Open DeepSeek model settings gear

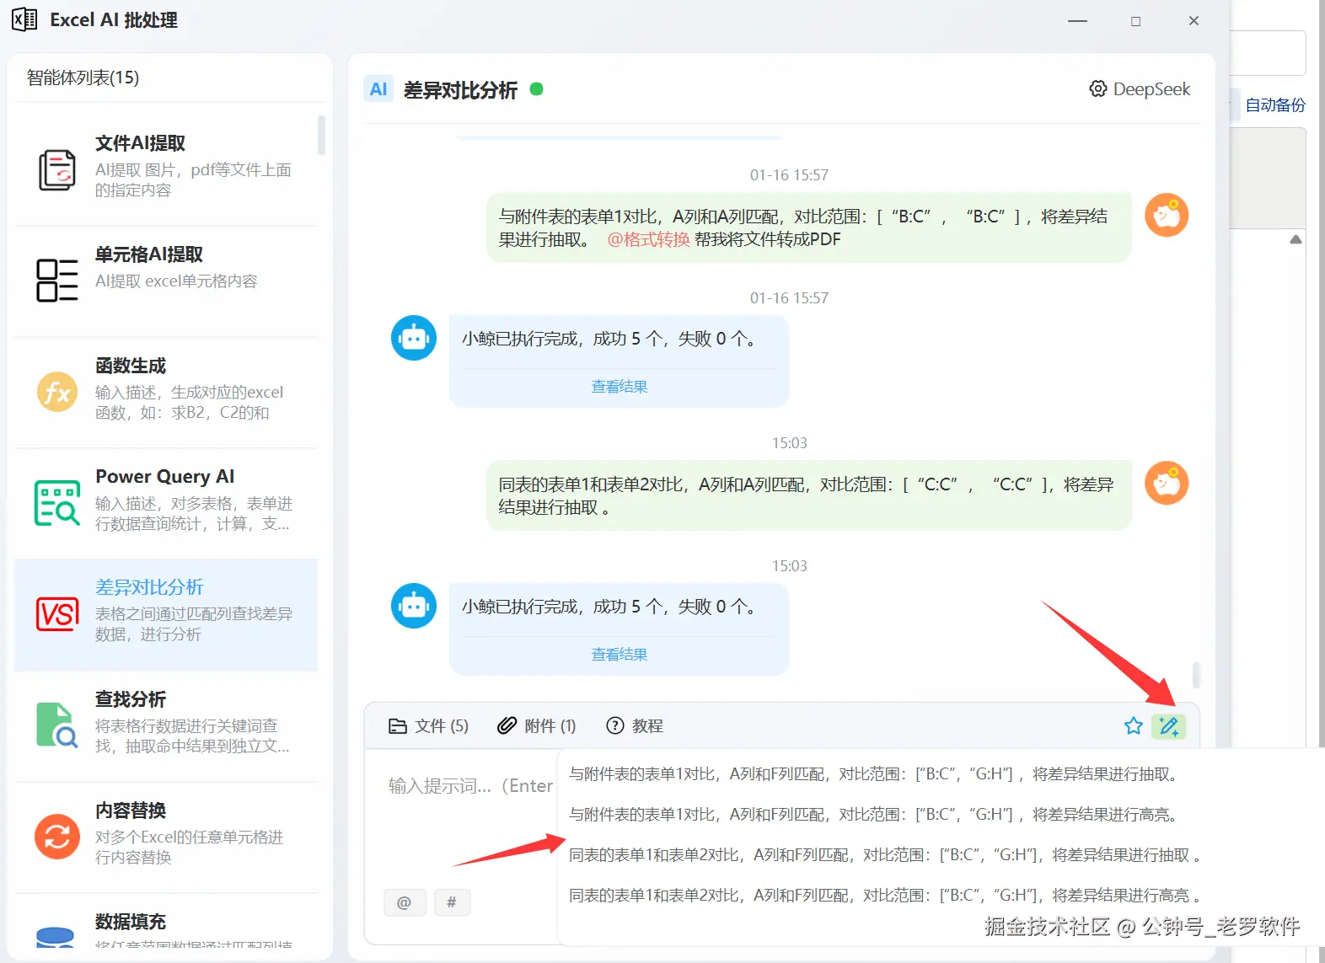point(1098,89)
